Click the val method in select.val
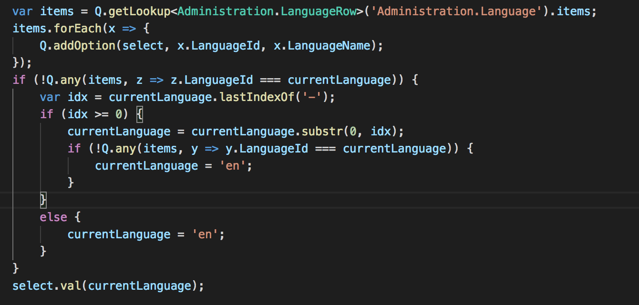The height and width of the screenshot is (305, 639). (x=72, y=286)
